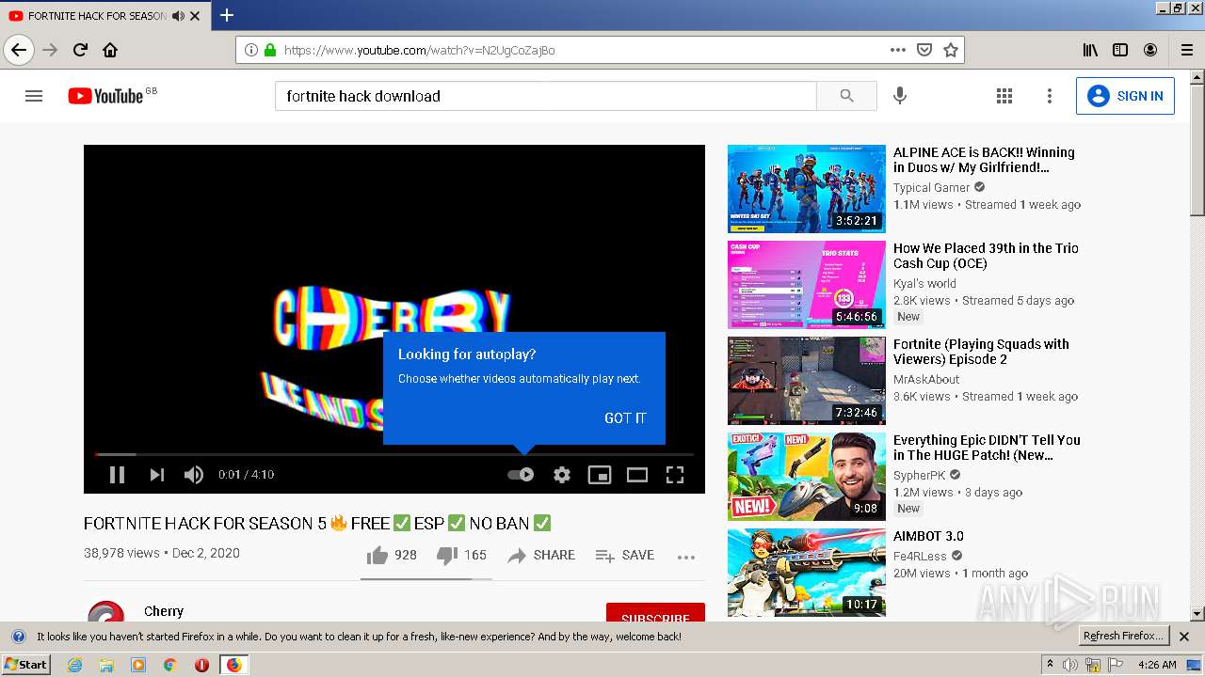Open page actions three-dot menu in address bar
Viewport: 1205px width, 677px height.
pos(898,50)
